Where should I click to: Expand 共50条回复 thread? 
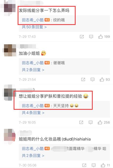[34, 27]
